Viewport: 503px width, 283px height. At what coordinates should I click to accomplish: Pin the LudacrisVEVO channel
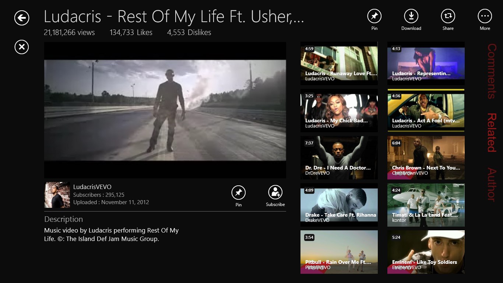pos(239,192)
